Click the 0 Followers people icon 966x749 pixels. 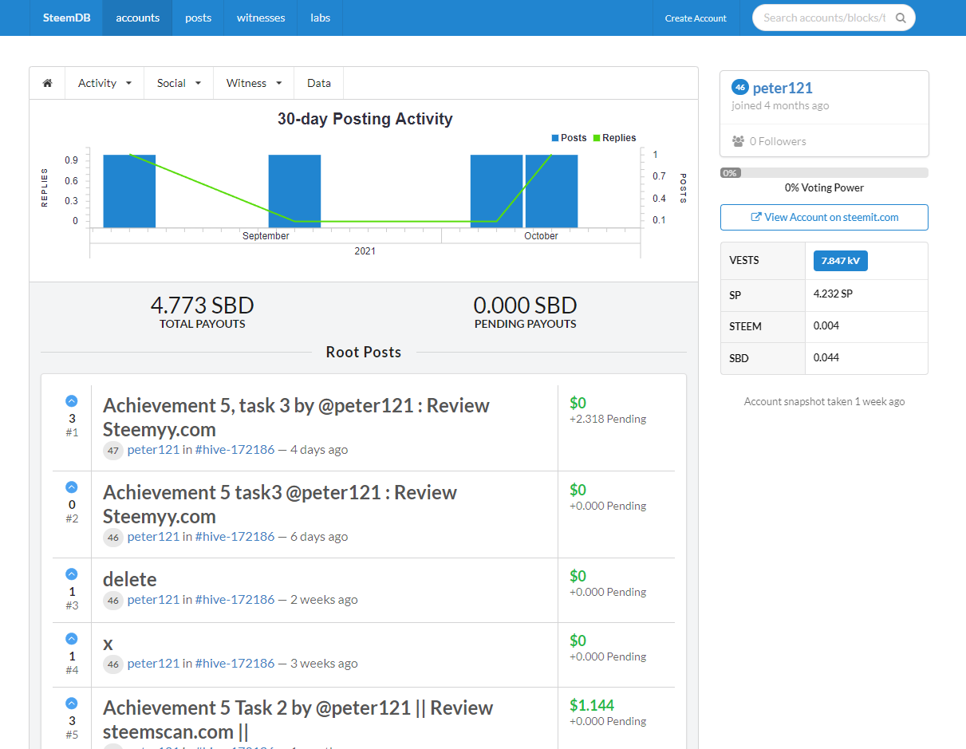738,141
